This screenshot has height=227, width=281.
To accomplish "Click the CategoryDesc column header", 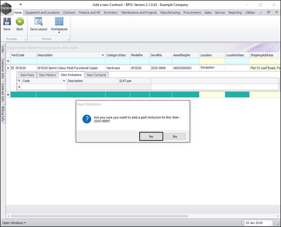I will pyautogui.click(x=117, y=55).
